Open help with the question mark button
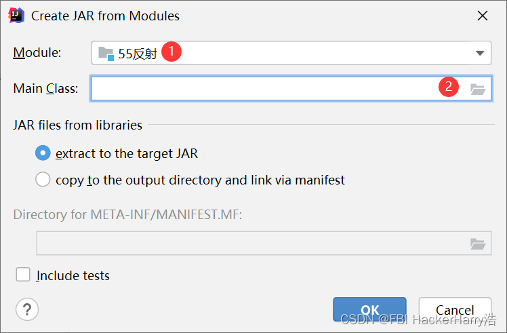 (x=27, y=309)
